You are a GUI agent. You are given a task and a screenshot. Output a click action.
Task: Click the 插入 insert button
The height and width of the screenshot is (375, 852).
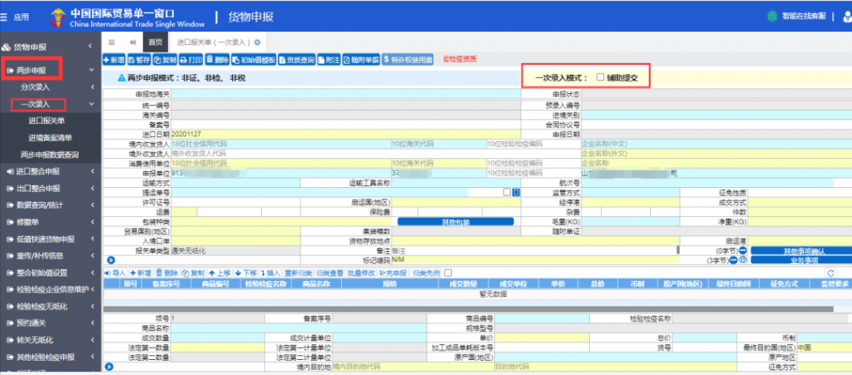(x=270, y=273)
